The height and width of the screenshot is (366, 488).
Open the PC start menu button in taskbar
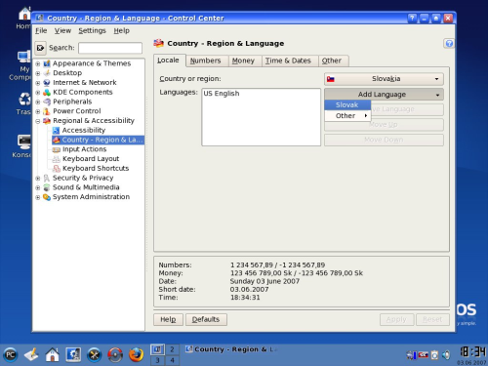[x=11, y=354]
